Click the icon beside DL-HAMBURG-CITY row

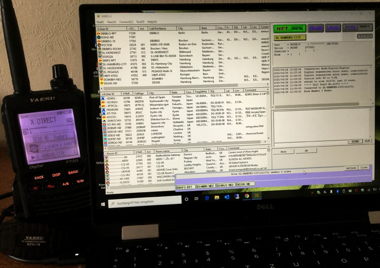[x=100, y=64]
